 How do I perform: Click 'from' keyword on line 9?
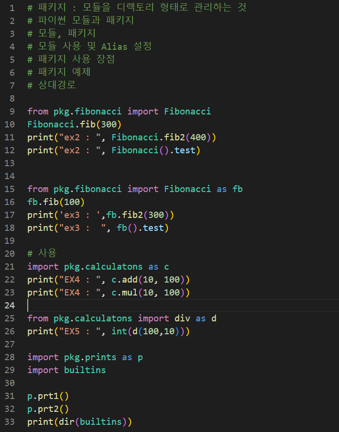[x=38, y=111]
